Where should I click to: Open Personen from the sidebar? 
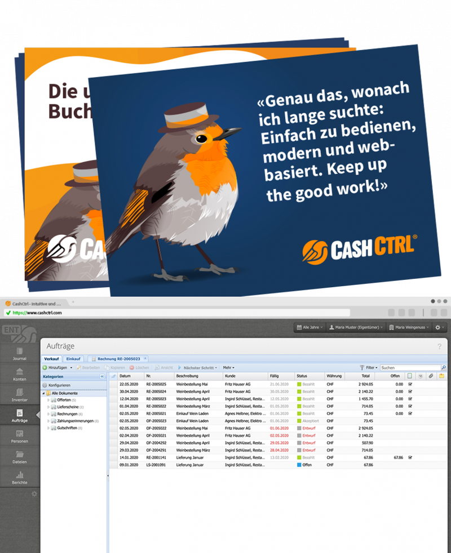pyautogui.click(x=20, y=437)
